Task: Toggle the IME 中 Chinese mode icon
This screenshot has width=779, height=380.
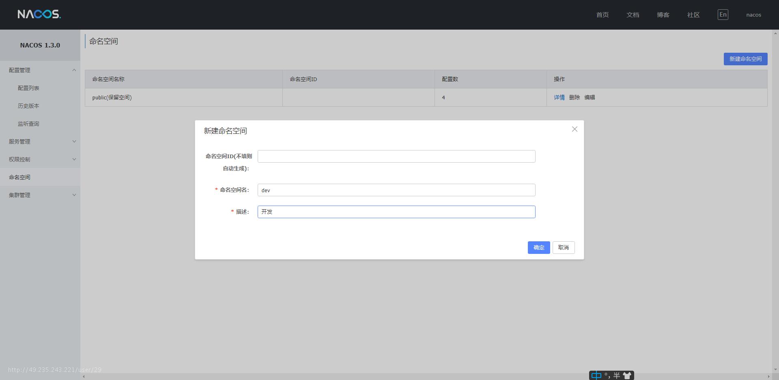Action: pyautogui.click(x=596, y=376)
